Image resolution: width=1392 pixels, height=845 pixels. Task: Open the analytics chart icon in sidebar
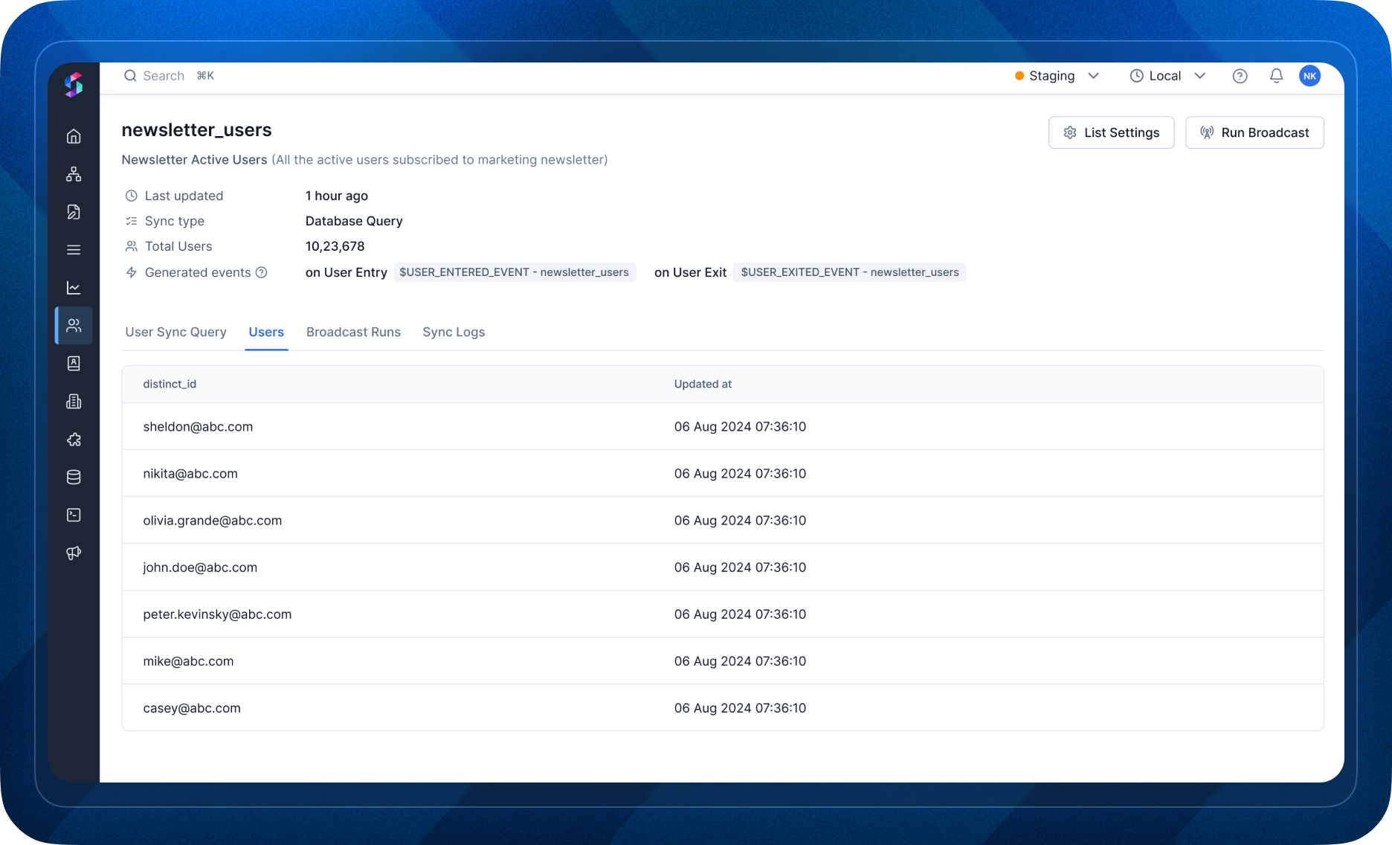click(x=74, y=288)
